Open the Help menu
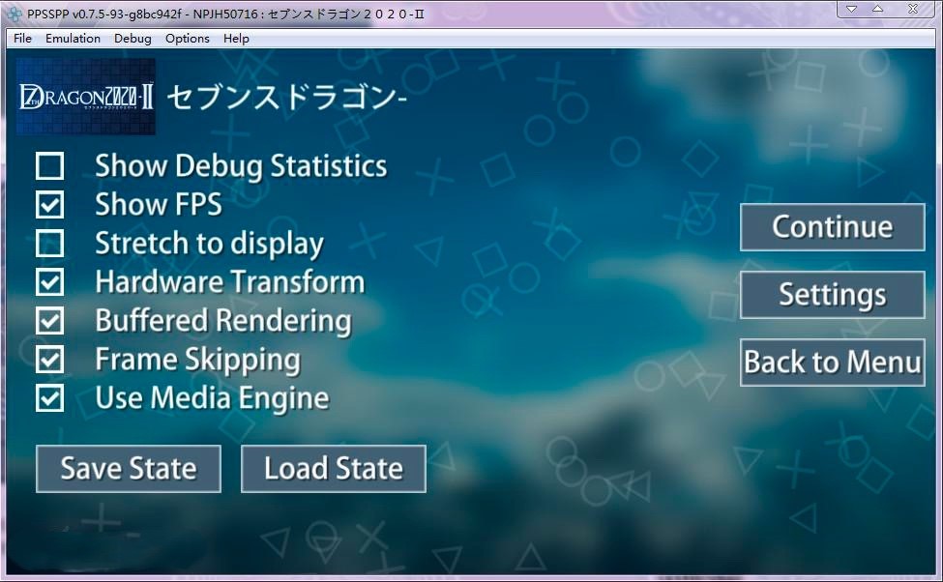 pyautogui.click(x=236, y=39)
